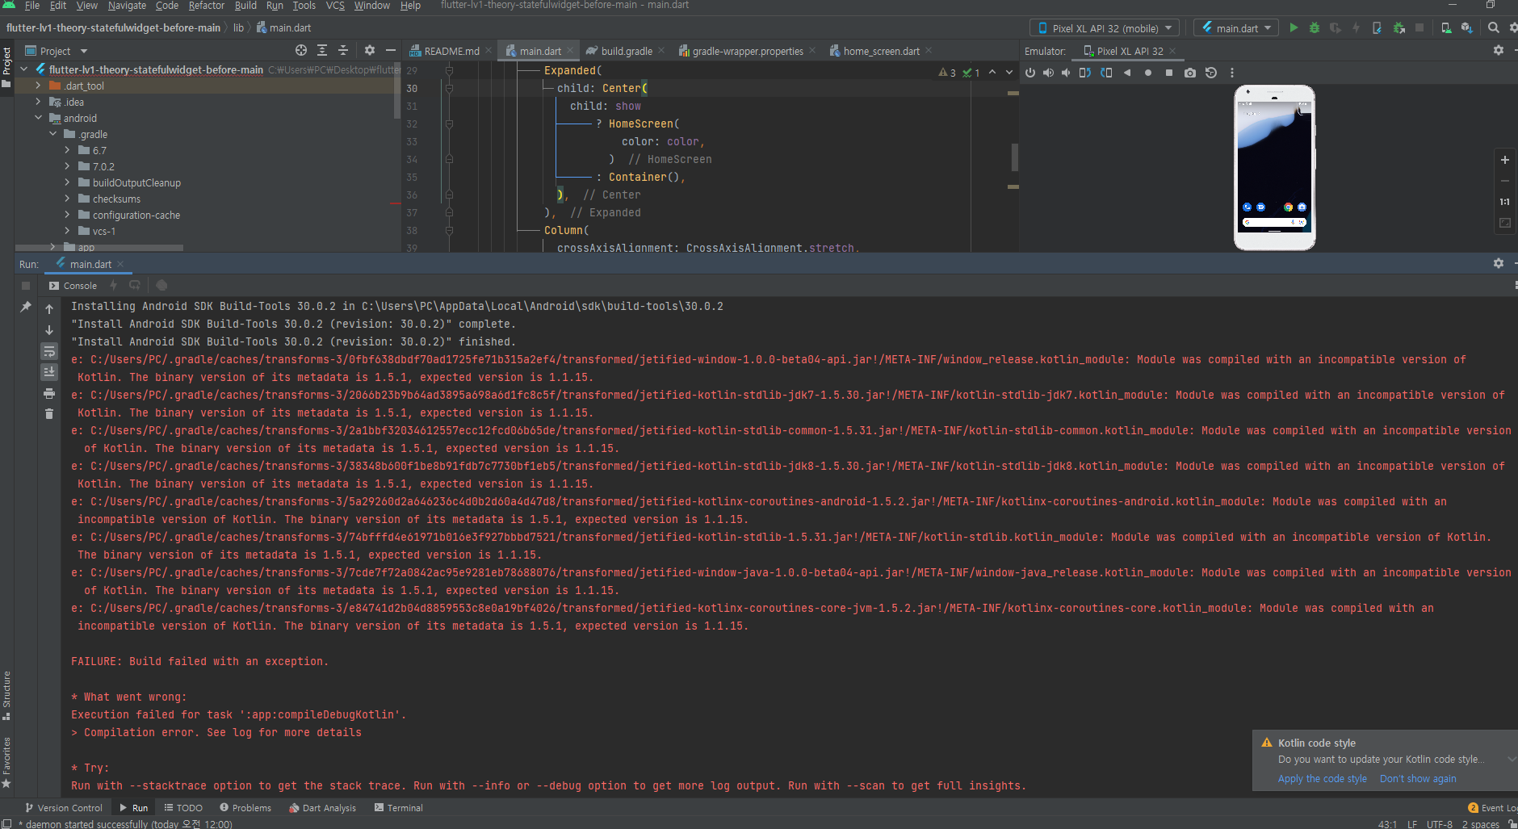Open Dart Analysis tool window

tap(321, 808)
